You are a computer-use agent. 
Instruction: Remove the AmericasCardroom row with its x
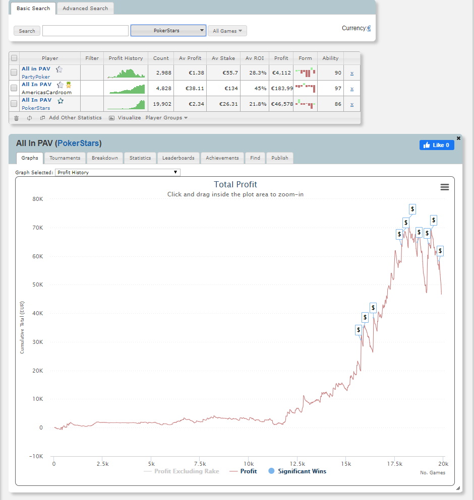click(352, 89)
